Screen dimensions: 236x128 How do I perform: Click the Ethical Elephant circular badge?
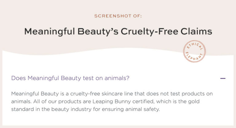195,51
